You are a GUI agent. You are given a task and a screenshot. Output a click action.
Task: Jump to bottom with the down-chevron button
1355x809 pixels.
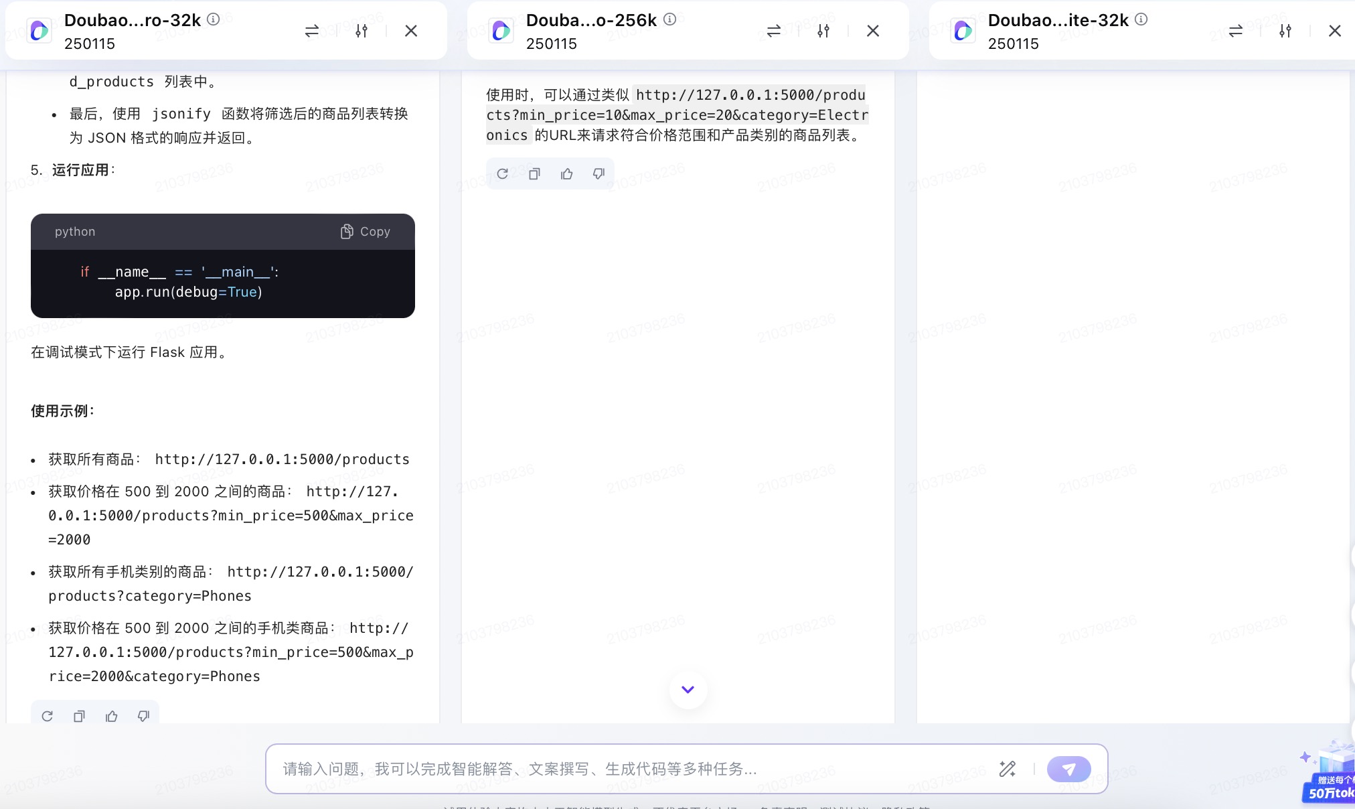click(x=688, y=690)
